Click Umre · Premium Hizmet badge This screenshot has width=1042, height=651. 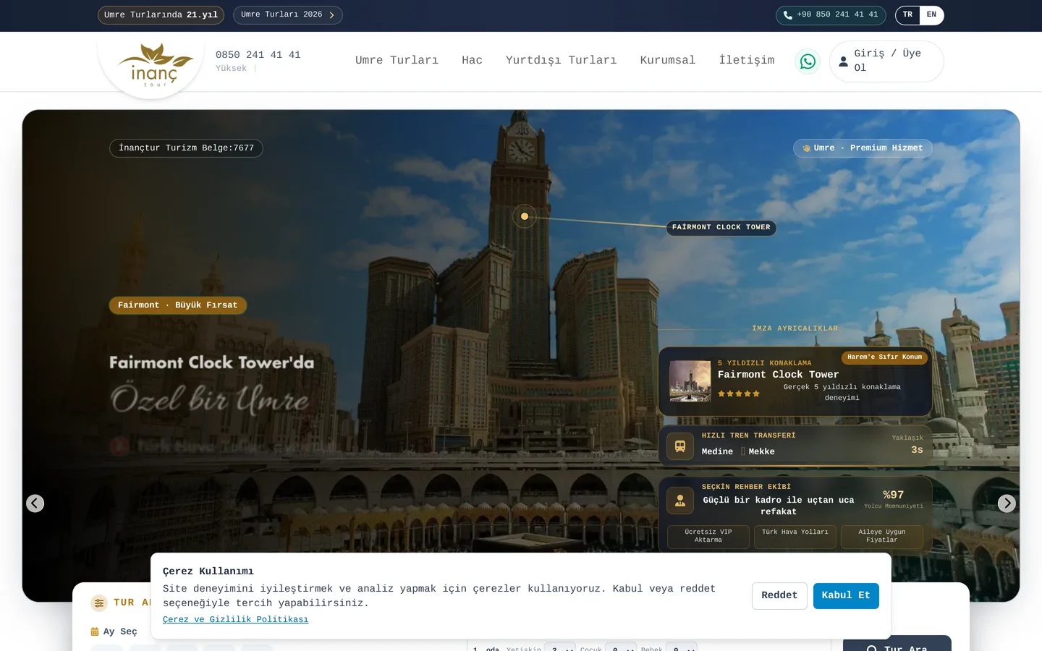pos(863,148)
